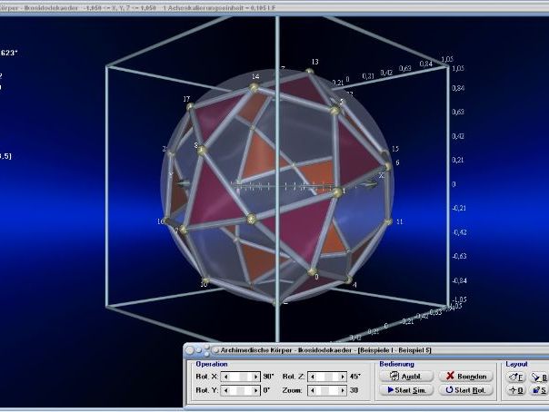549x412 pixels.
Task: Decrease Zoom with left arrow
Action: [313, 390]
